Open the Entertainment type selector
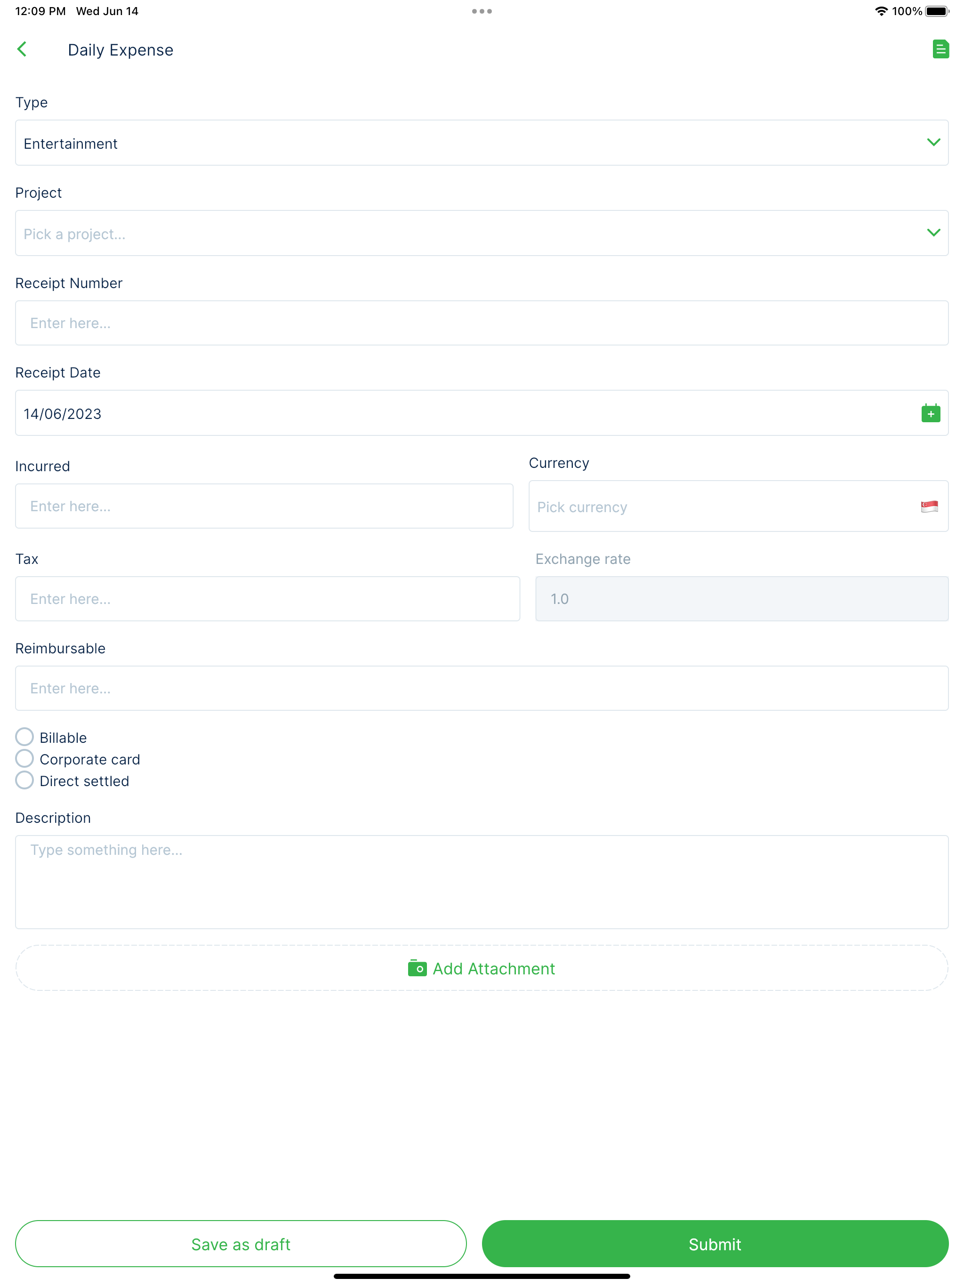 click(x=482, y=143)
